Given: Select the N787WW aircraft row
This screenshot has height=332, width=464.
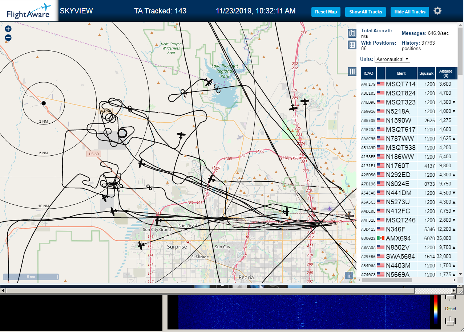Looking at the screenshot, I should pyautogui.click(x=408, y=139).
